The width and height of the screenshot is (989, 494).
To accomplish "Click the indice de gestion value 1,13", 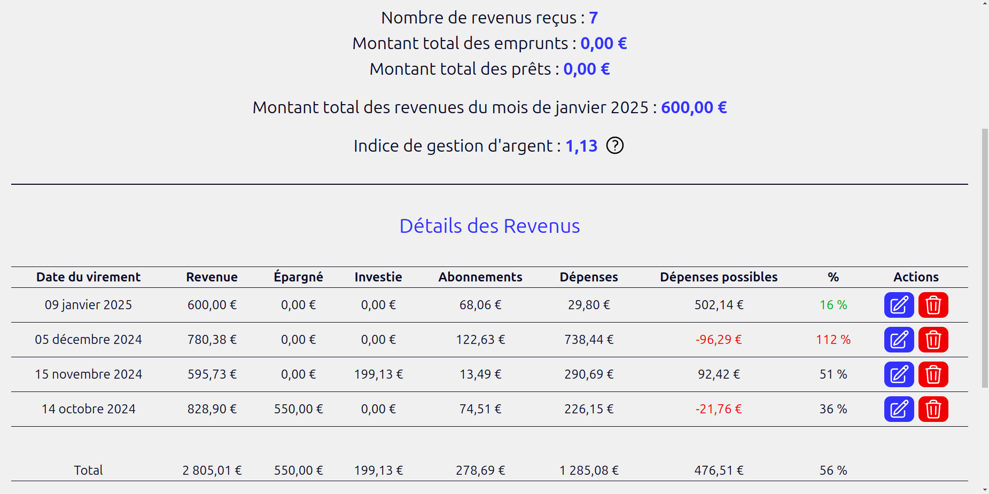I will [x=582, y=145].
